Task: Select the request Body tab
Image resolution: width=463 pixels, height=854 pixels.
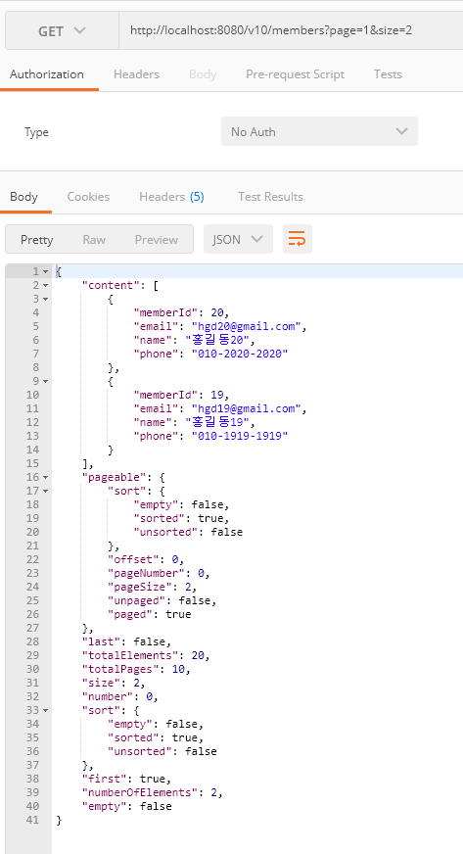Action: pyautogui.click(x=203, y=74)
